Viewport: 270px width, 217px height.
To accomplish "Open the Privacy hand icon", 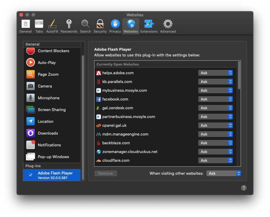I will pos(115,24).
